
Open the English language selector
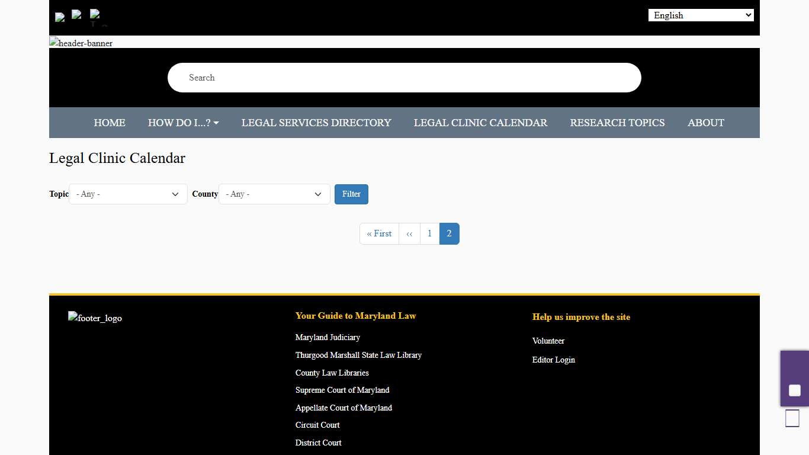click(x=701, y=15)
